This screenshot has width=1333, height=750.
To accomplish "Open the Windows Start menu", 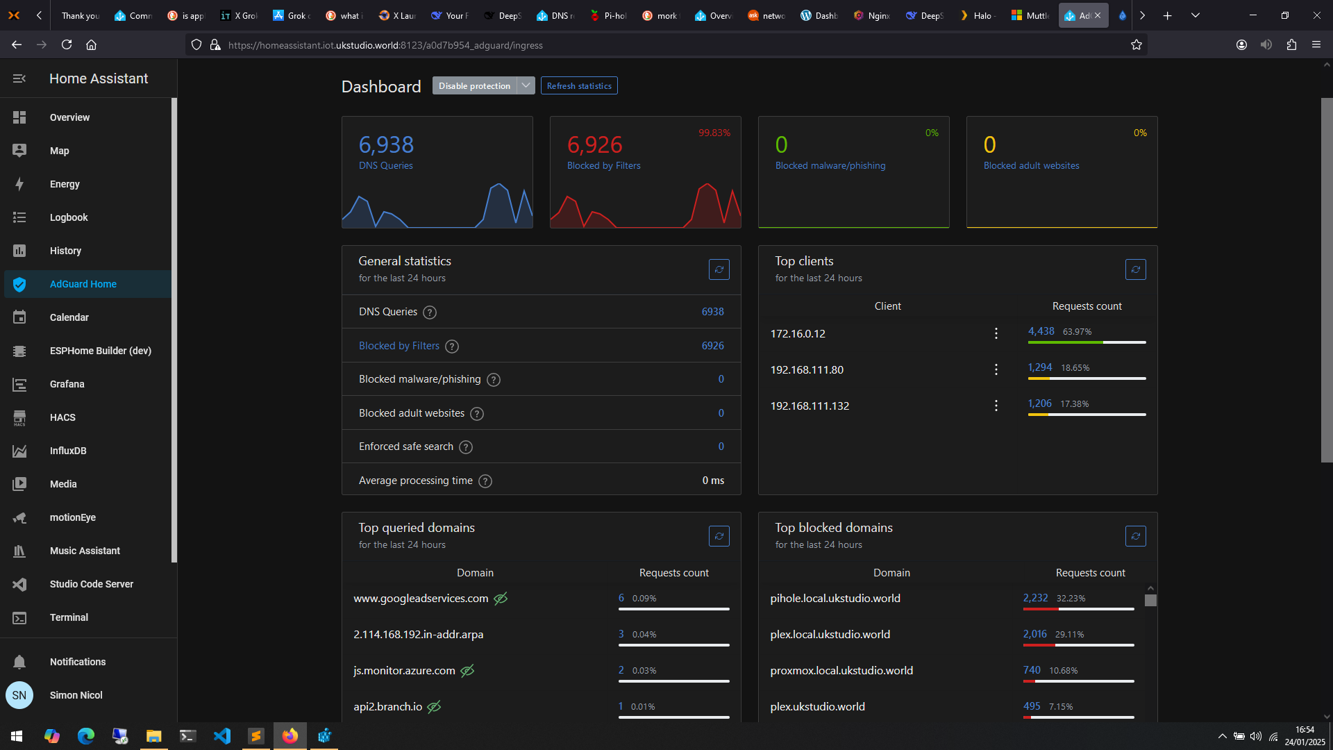I will 17,736.
